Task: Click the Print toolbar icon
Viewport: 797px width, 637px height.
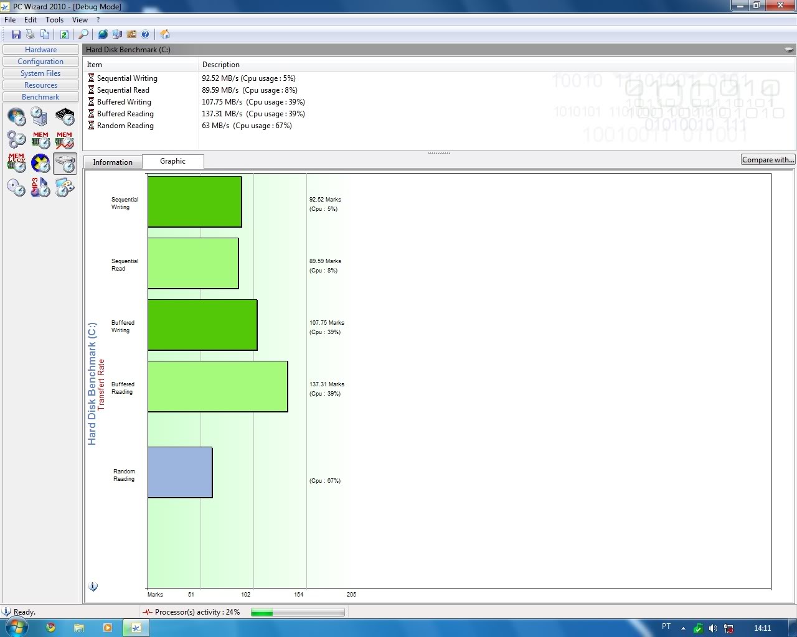Action: (x=30, y=34)
